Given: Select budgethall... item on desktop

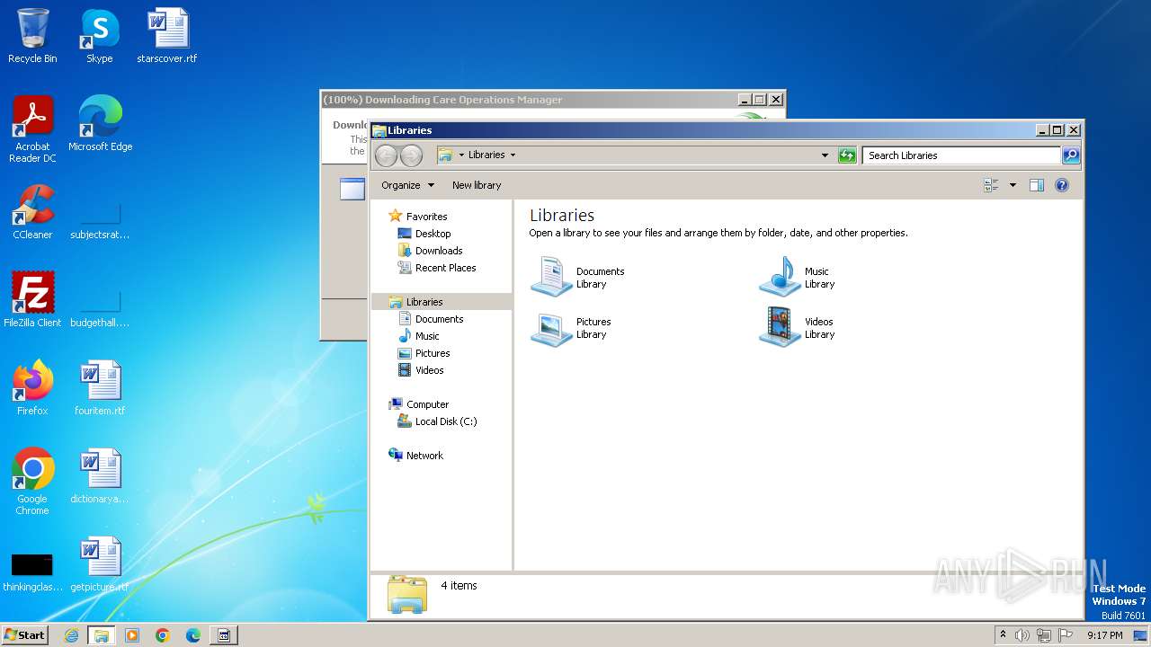Looking at the screenshot, I should click(x=100, y=307).
